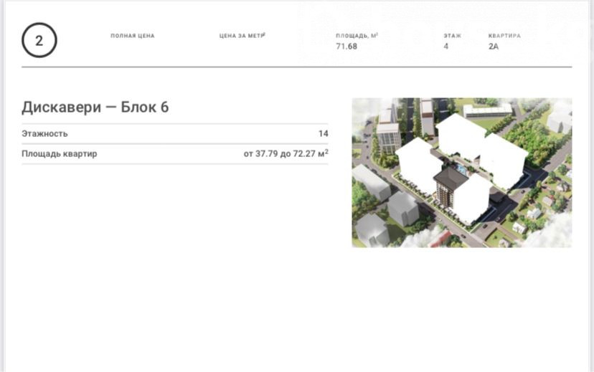Image resolution: width=594 pixels, height=372 pixels.
Task: Click the Площадь квартир row label
Action: click(59, 153)
